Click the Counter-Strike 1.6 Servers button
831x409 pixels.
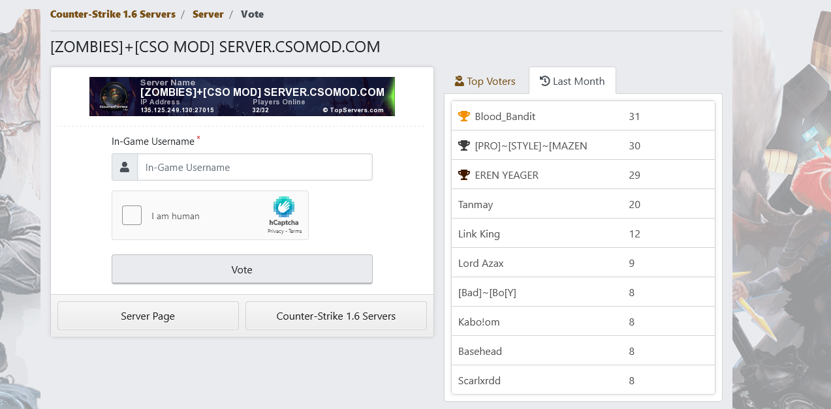pos(336,316)
